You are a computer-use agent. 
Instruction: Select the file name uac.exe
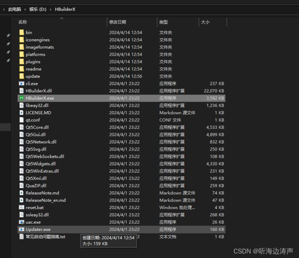click(x=33, y=222)
